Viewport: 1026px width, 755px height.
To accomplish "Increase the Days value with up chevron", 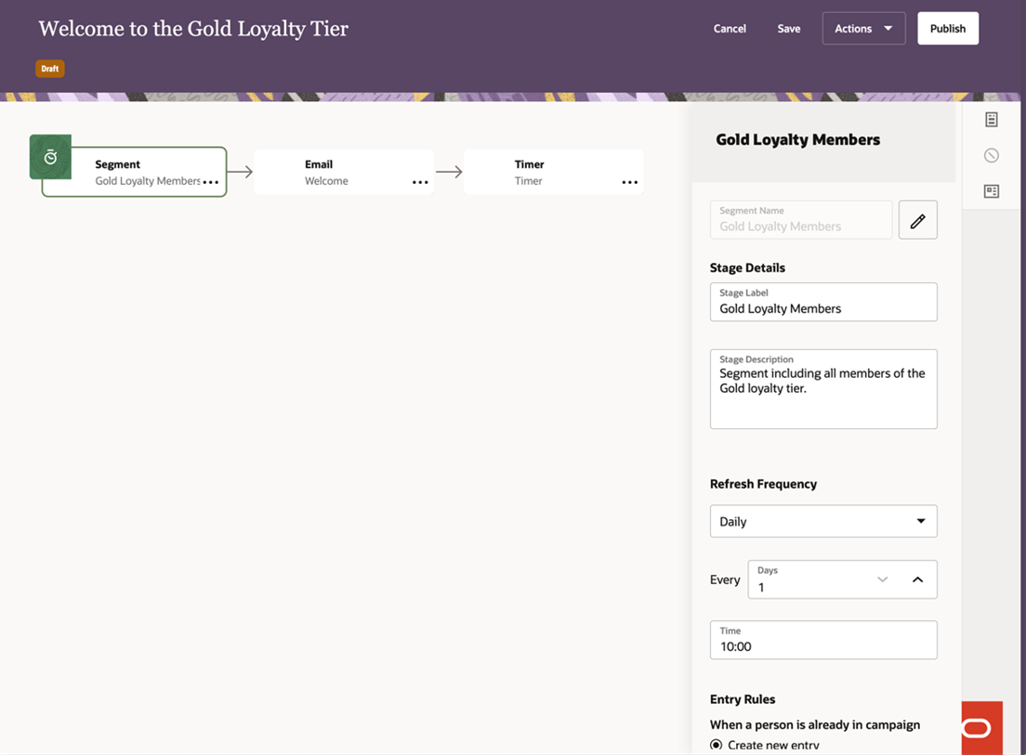I will coord(917,579).
